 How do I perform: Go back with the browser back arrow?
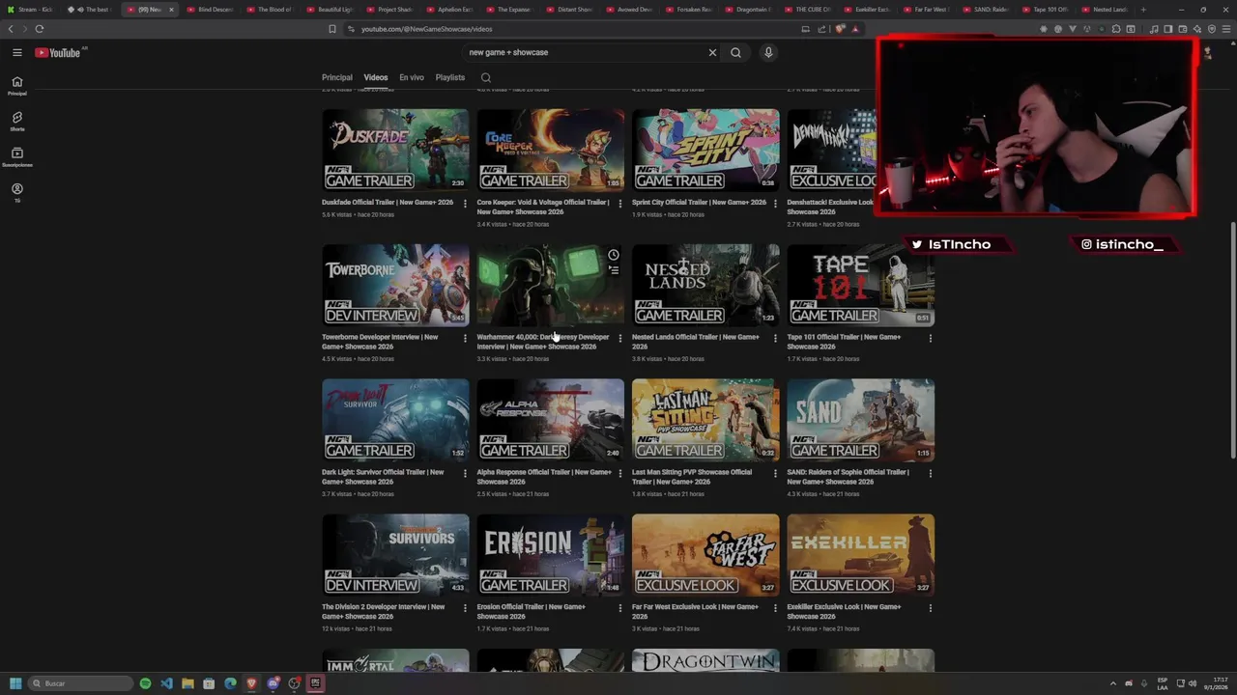12,29
